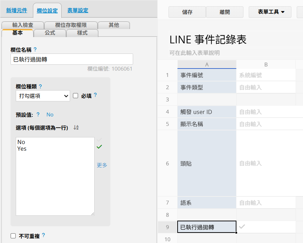Open the 欄位存取權限 sub-tab

click(x=71, y=25)
